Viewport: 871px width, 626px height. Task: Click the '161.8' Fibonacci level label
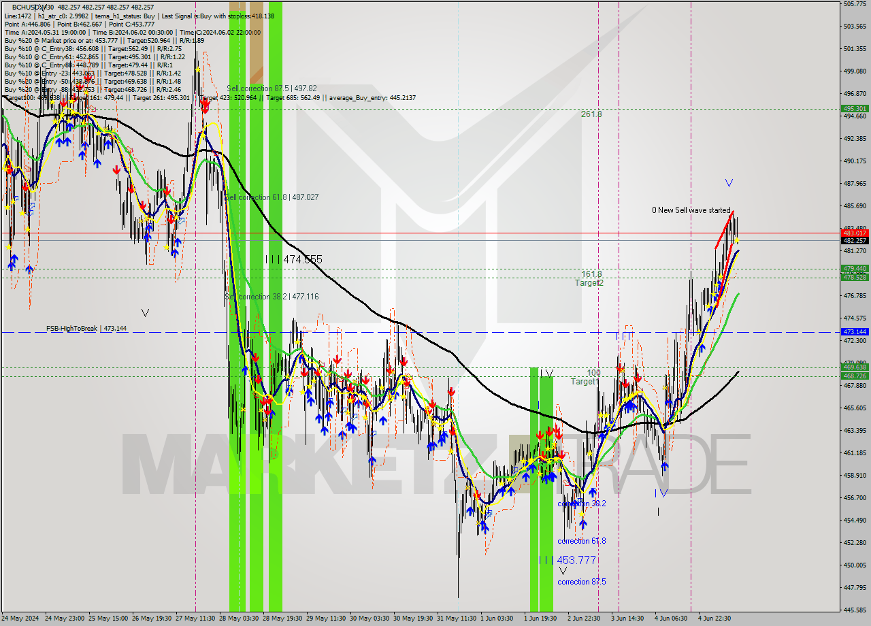coord(591,274)
